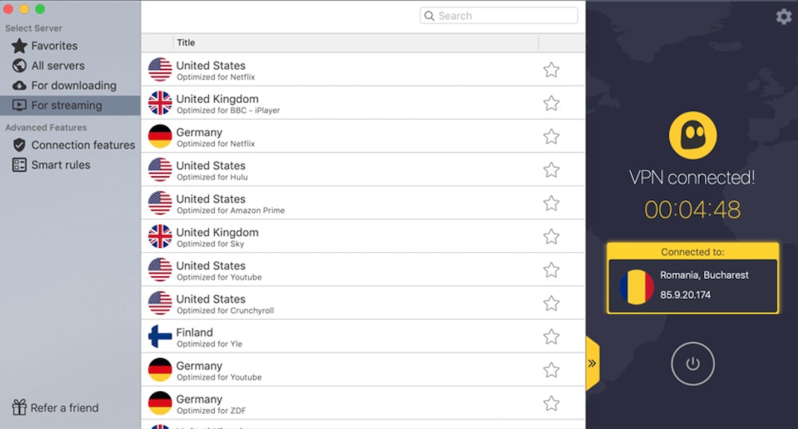Open the settings gear icon
798x429 pixels.
coord(783,17)
